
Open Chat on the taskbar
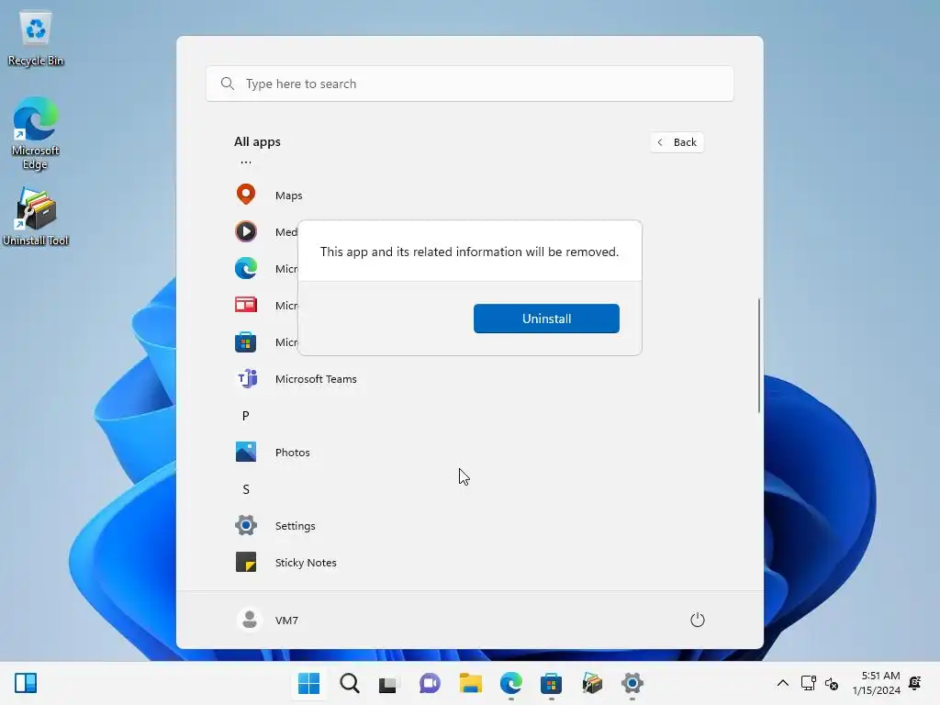pyautogui.click(x=430, y=683)
